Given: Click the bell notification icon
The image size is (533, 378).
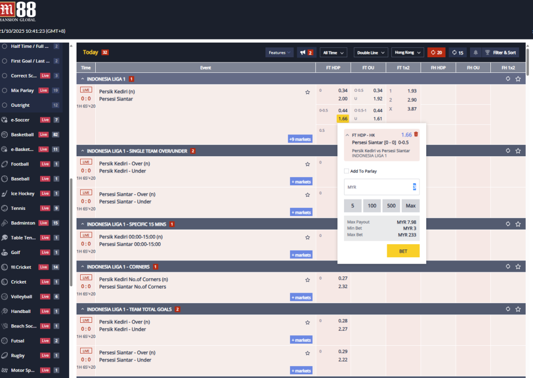Looking at the screenshot, I should pyautogui.click(x=475, y=53).
